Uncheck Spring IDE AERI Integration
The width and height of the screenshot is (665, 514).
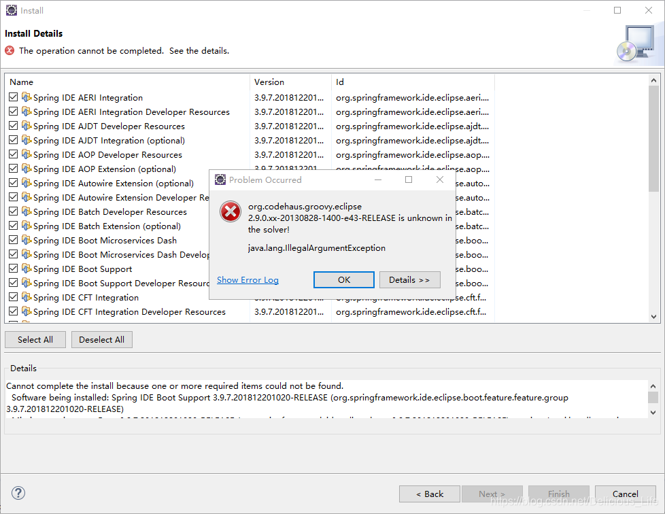click(x=13, y=97)
